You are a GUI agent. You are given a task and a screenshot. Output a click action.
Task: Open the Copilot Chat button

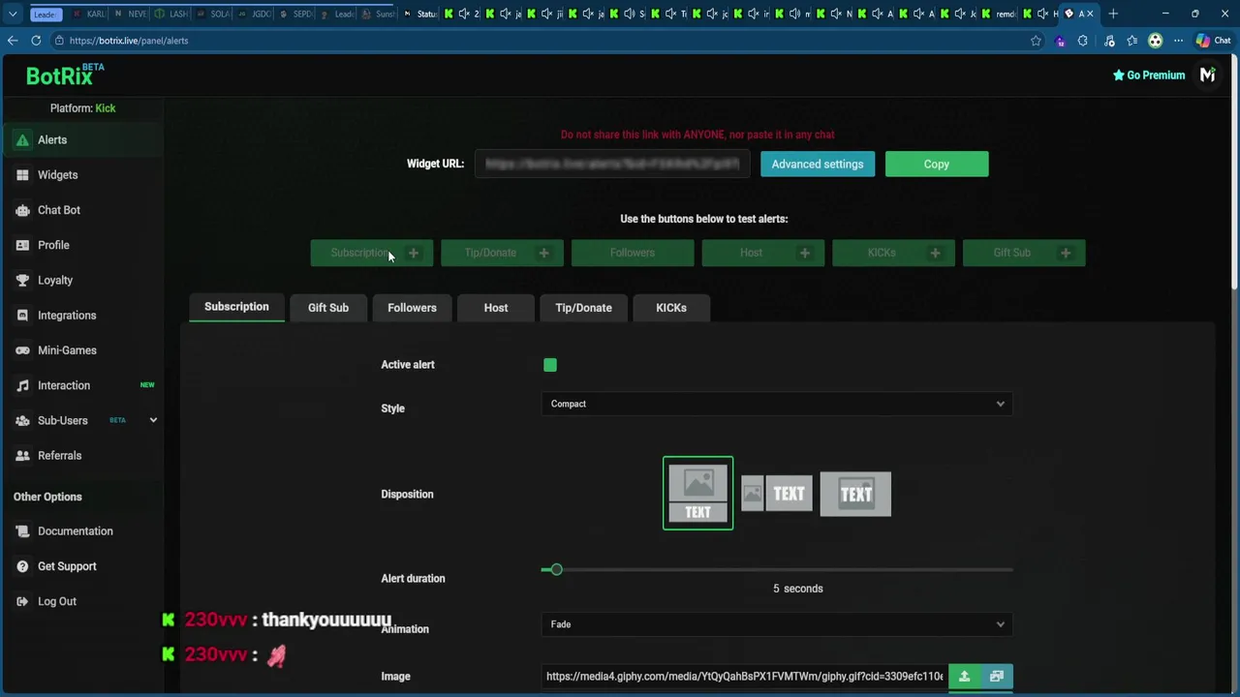[1213, 41]
